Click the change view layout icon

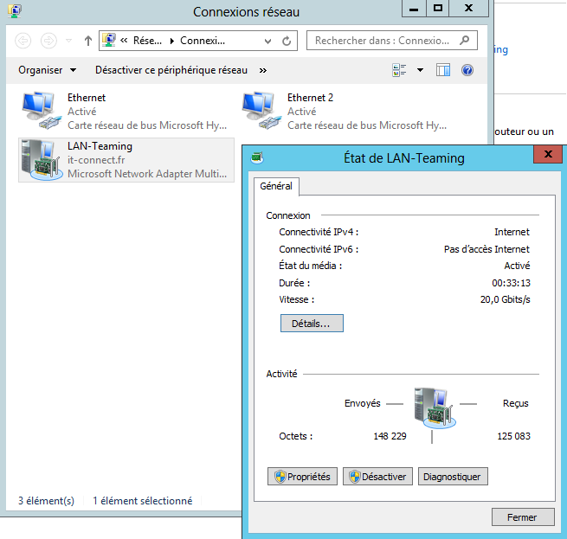(x=399, y=70)
